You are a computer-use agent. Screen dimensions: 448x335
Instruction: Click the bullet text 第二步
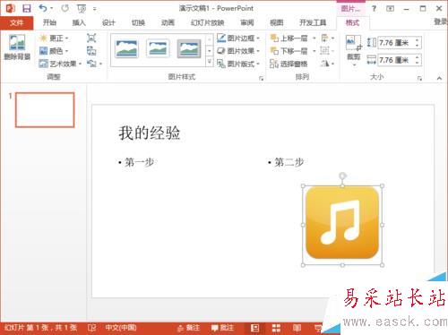click(x=289, y=162)
